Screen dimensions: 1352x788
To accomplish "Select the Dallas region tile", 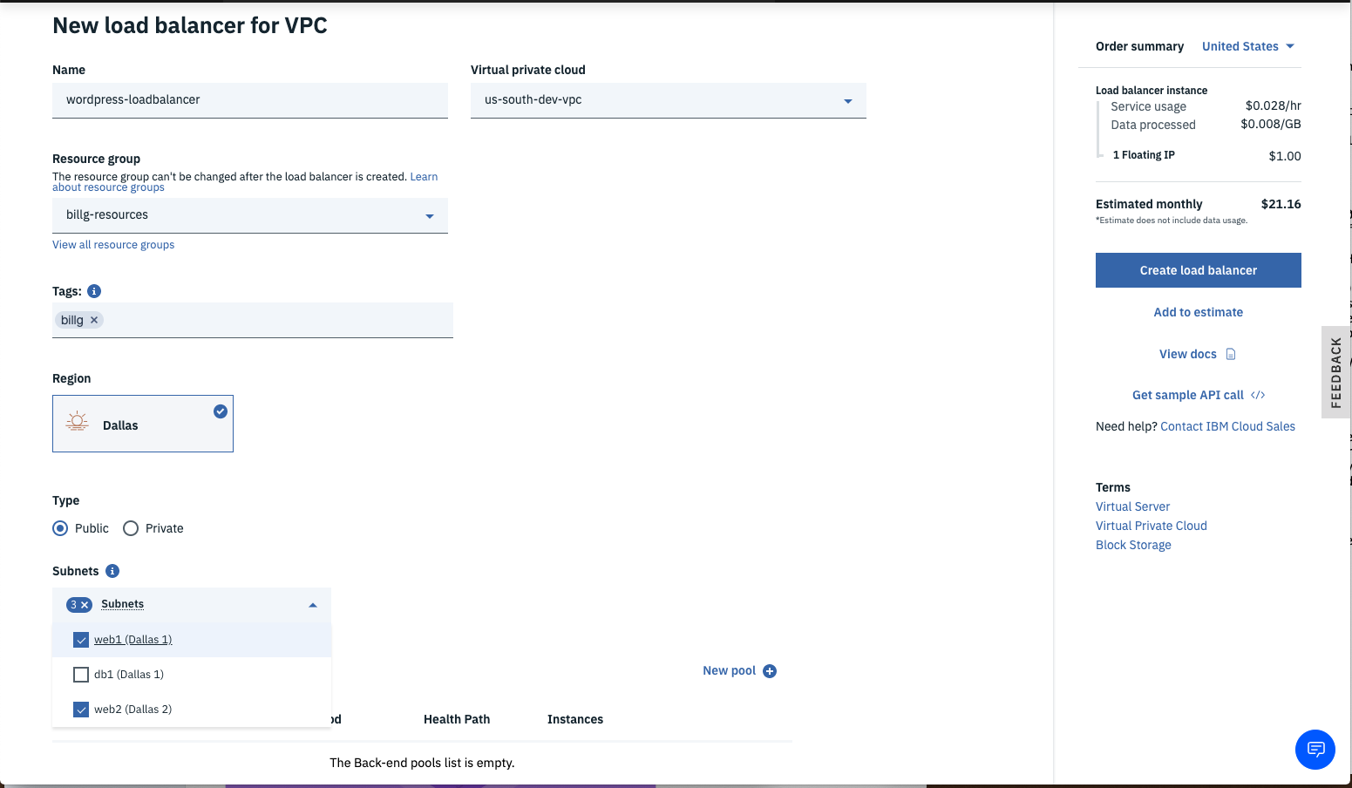I will click(143, 424).
